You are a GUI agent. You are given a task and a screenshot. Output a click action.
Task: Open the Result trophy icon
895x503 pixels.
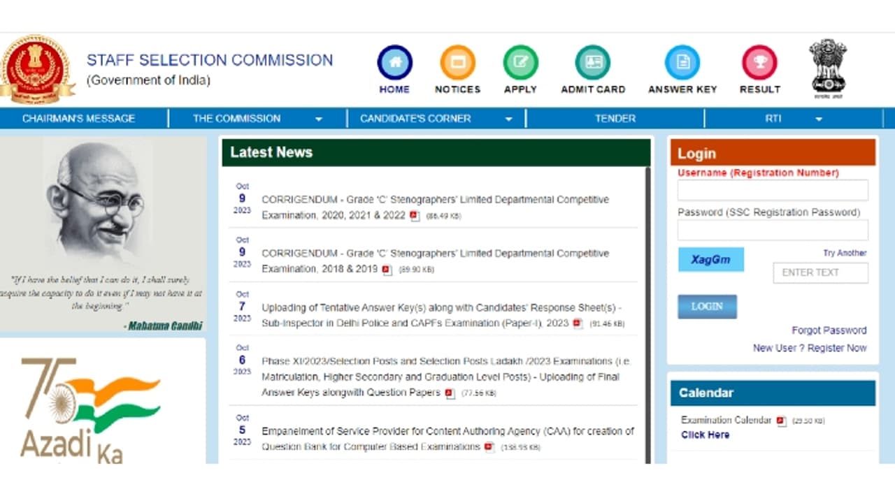[759, 63]
